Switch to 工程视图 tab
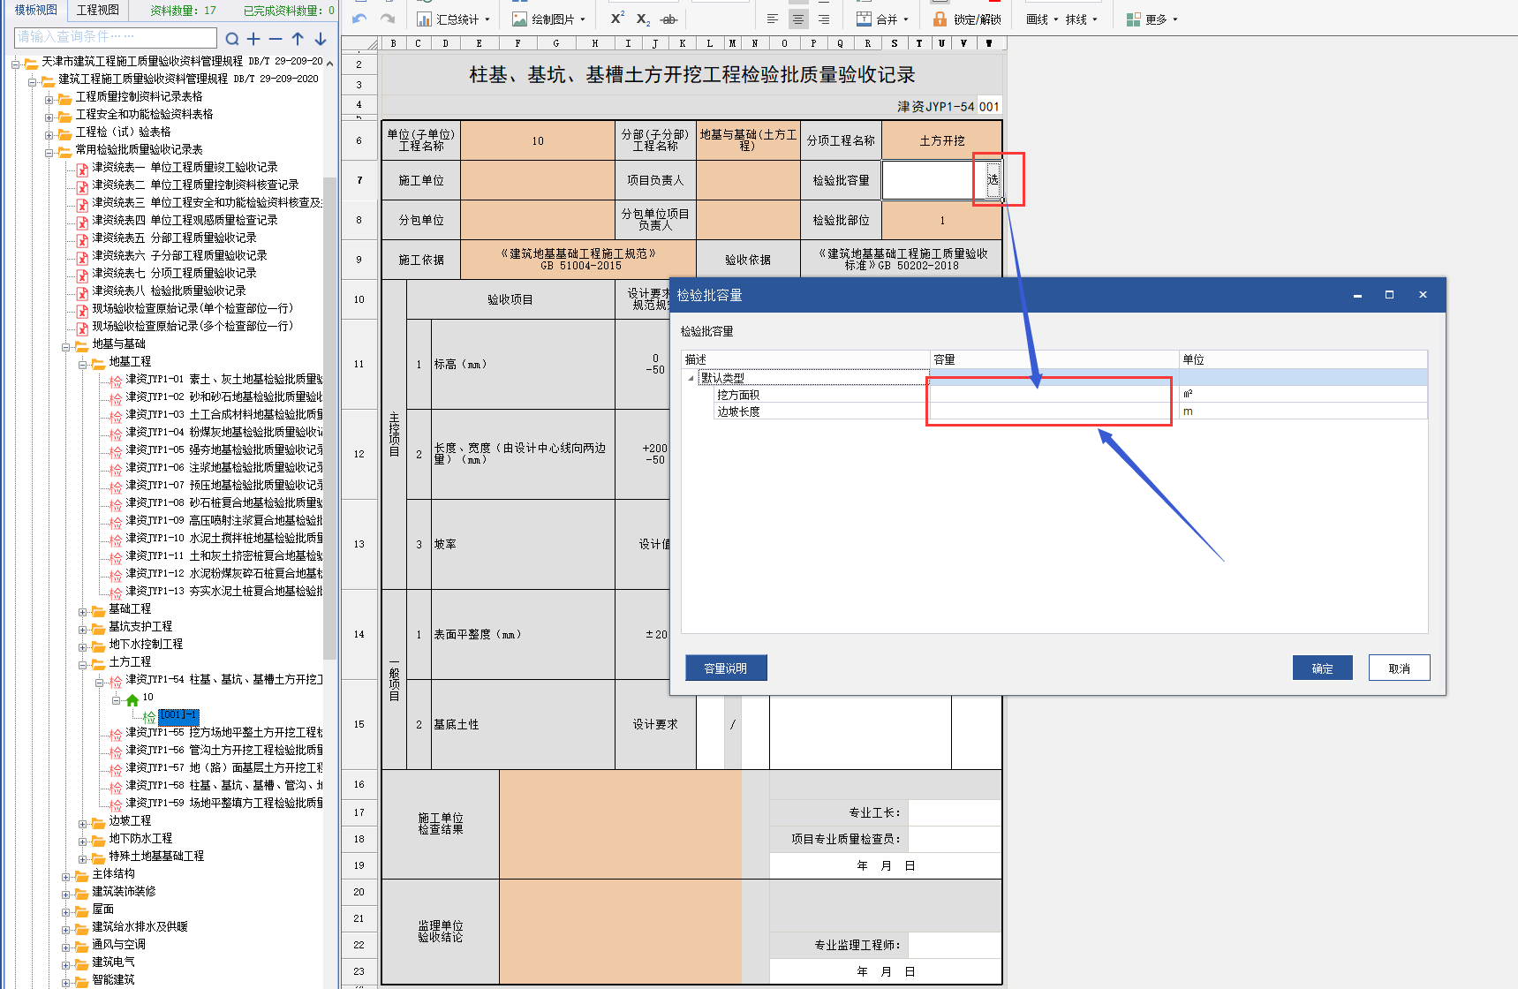Image resolution: width=1518 pixels, height=989 pixels. click(98, 10)
